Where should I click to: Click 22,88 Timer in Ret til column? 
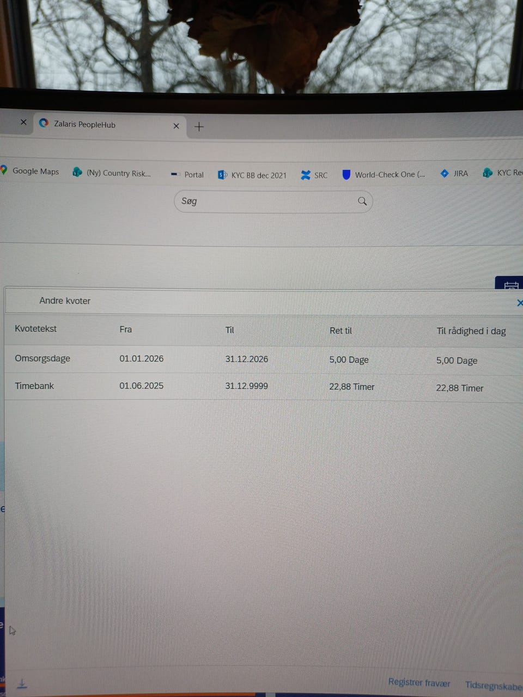click(x=352, y=387)
